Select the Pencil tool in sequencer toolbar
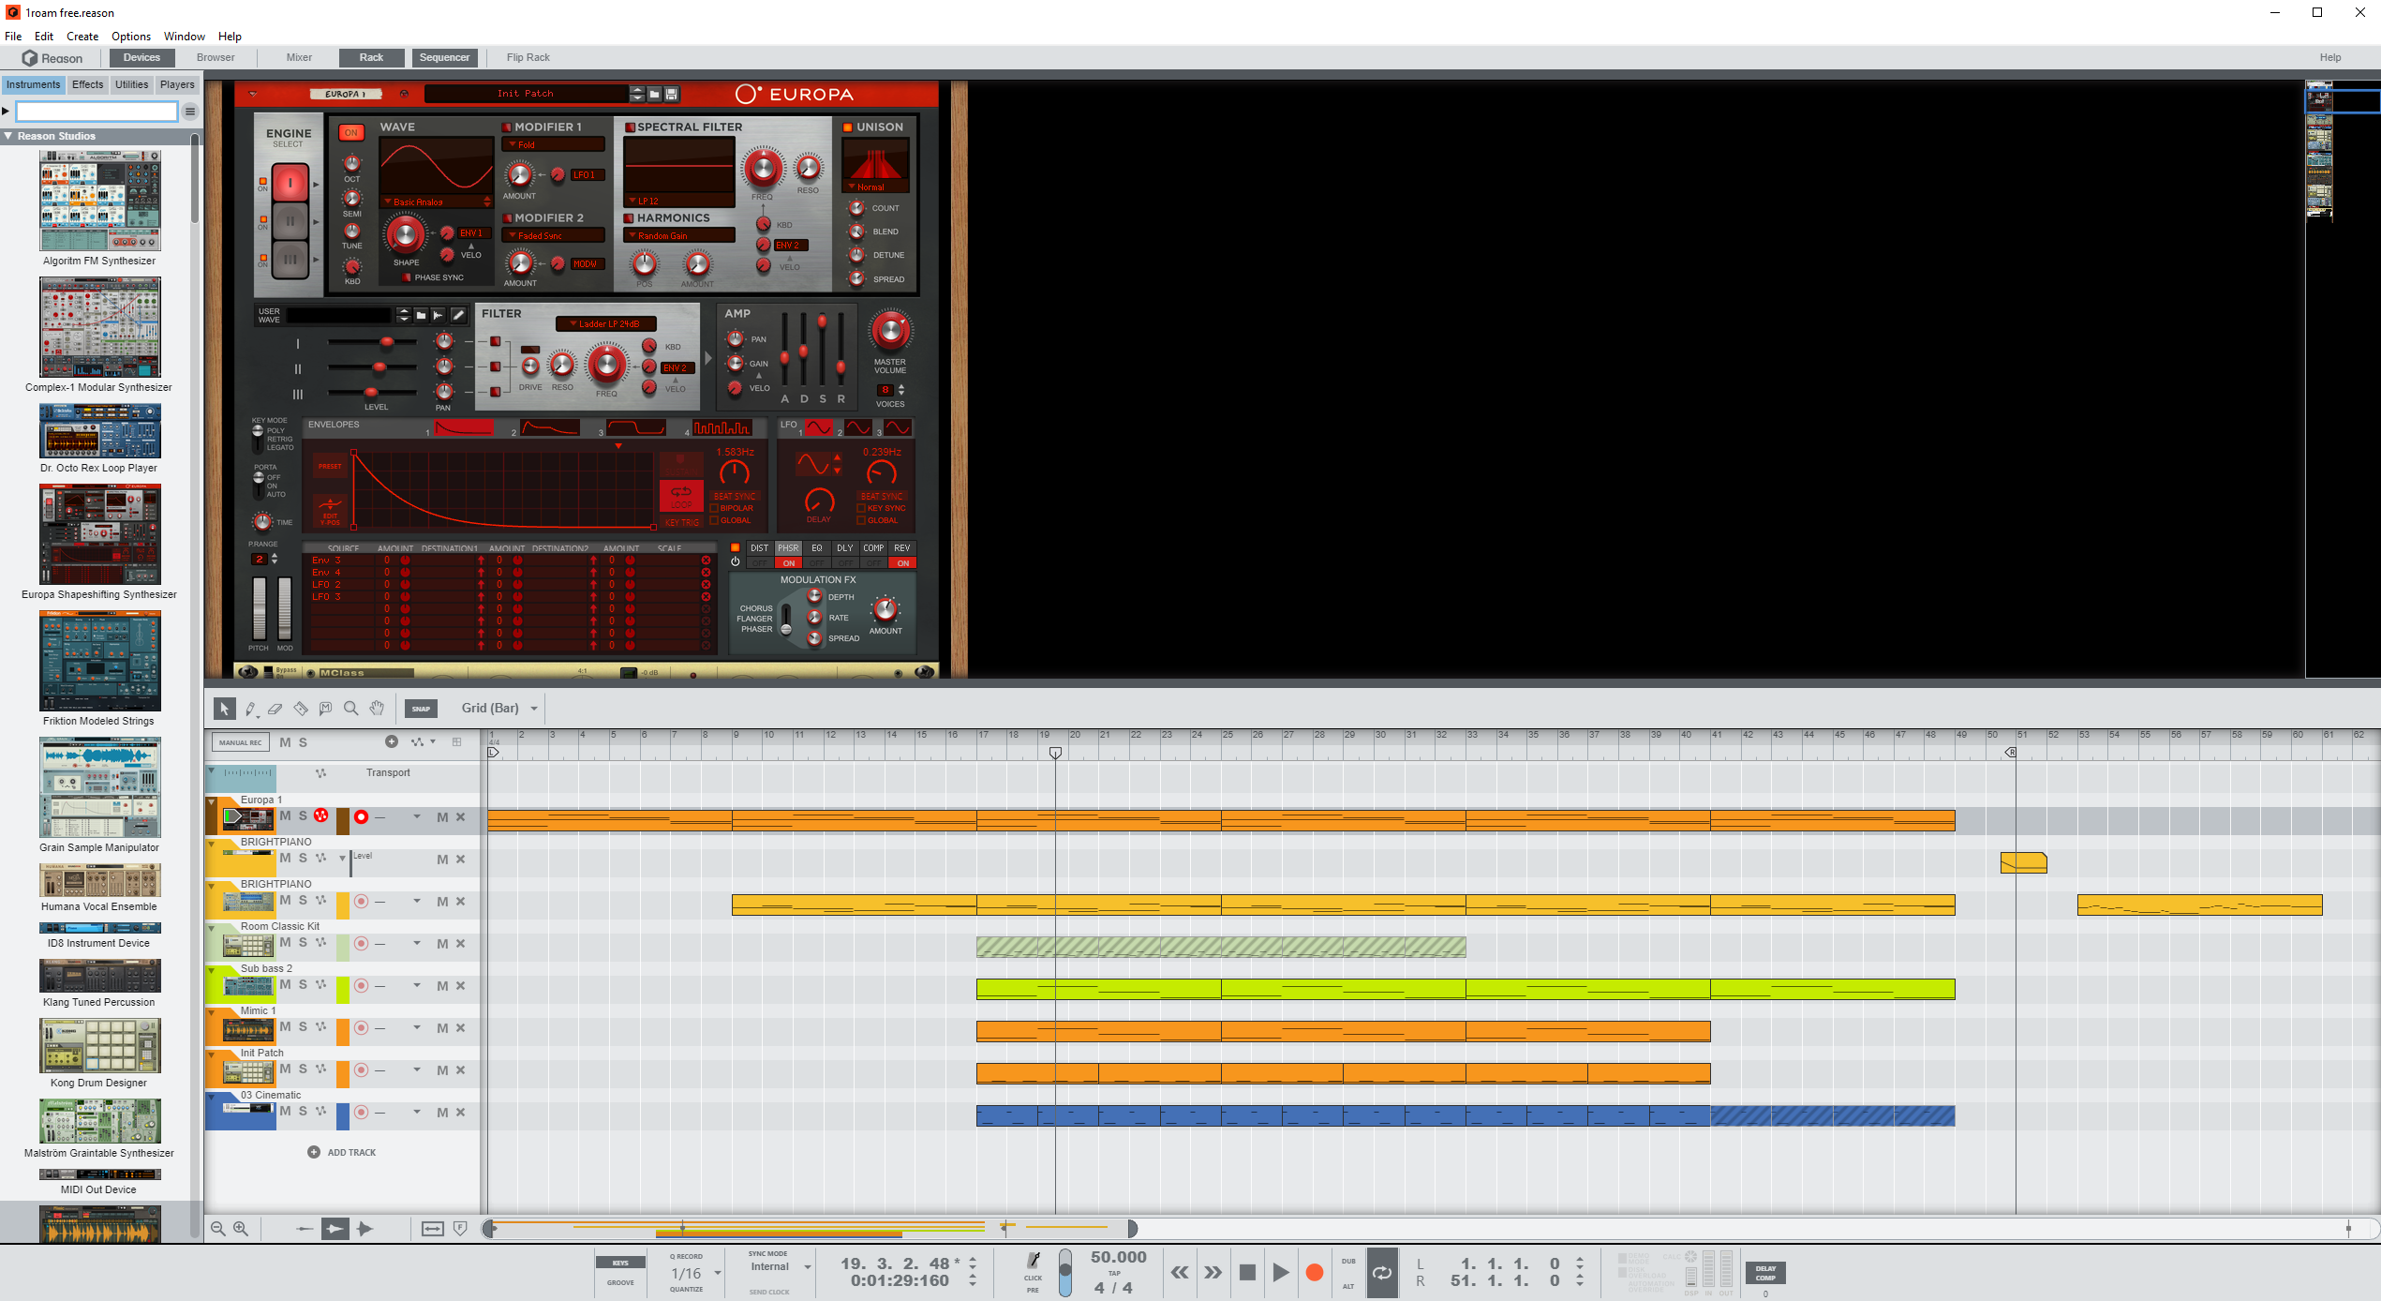The image size is (2381, 1301). (x=250, y=709)
